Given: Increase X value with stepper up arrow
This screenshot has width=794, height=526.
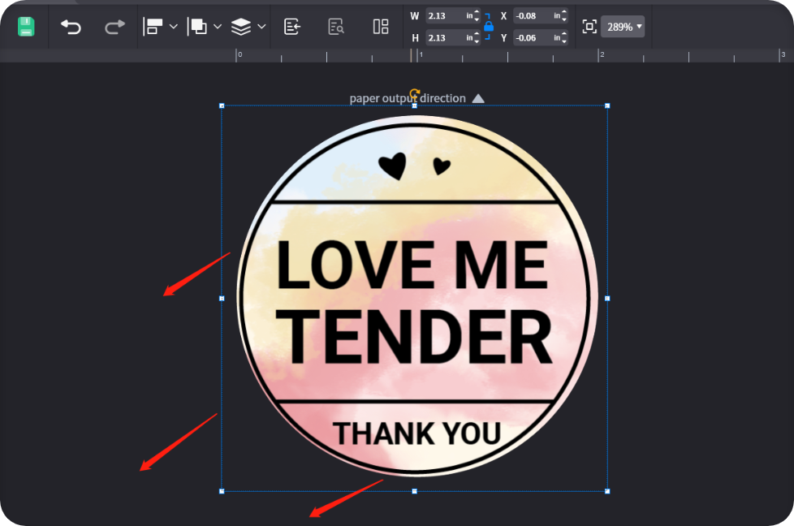Looking at the screenshot, I should click(564, 12).
